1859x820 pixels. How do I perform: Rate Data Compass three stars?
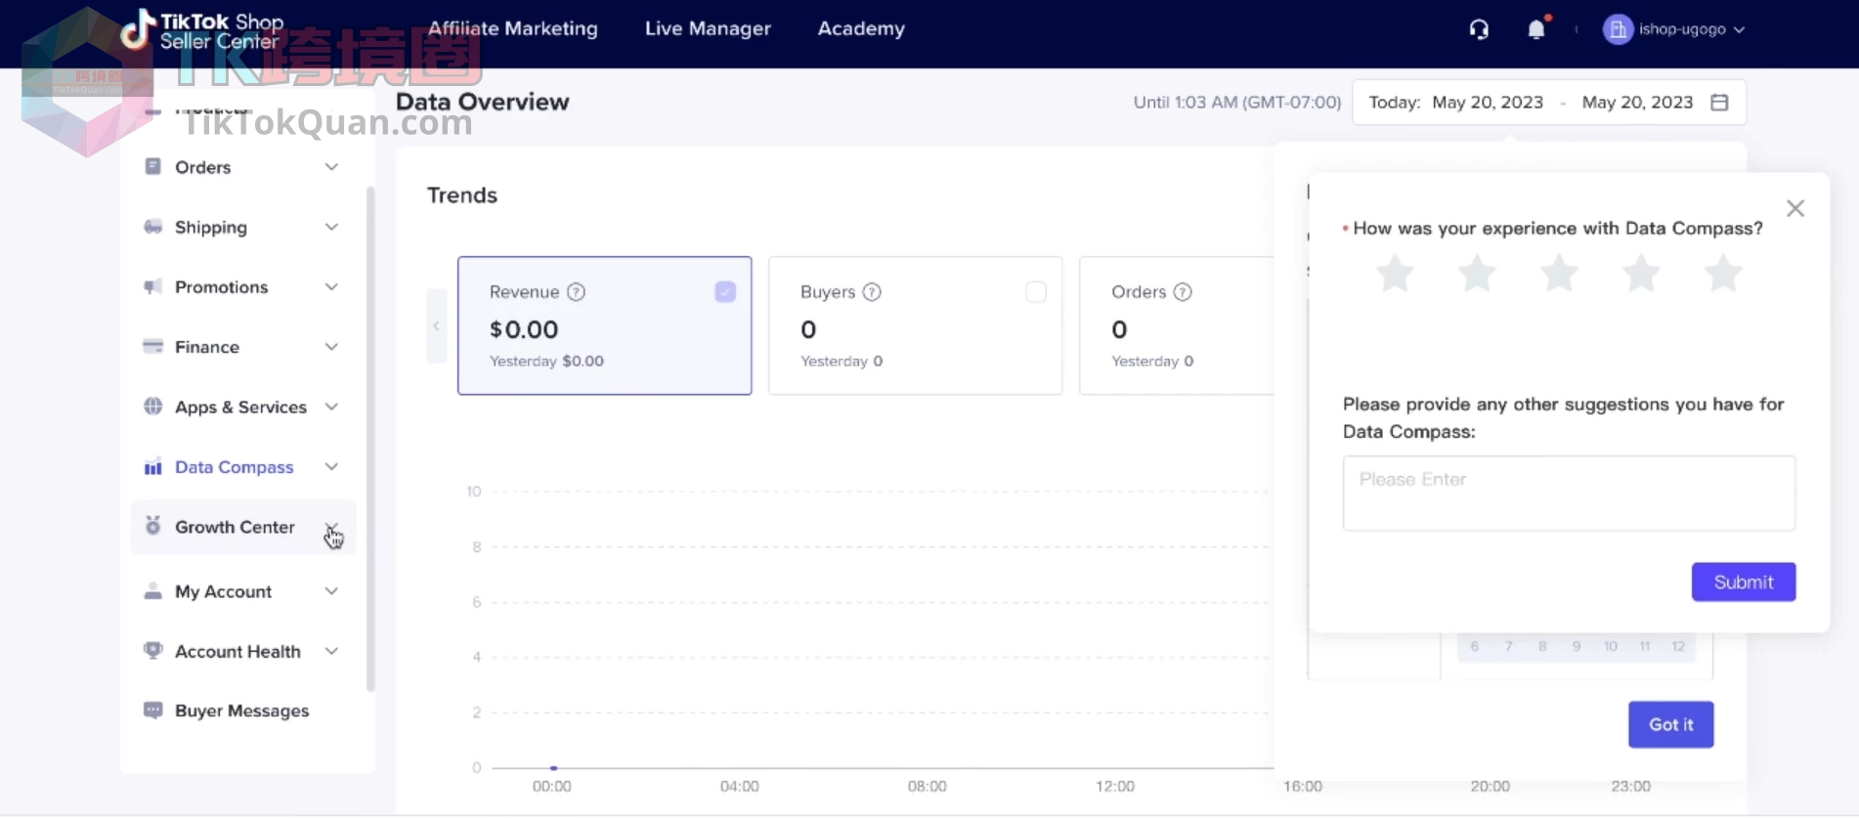pyautogui.click(x=1559, y=273)
